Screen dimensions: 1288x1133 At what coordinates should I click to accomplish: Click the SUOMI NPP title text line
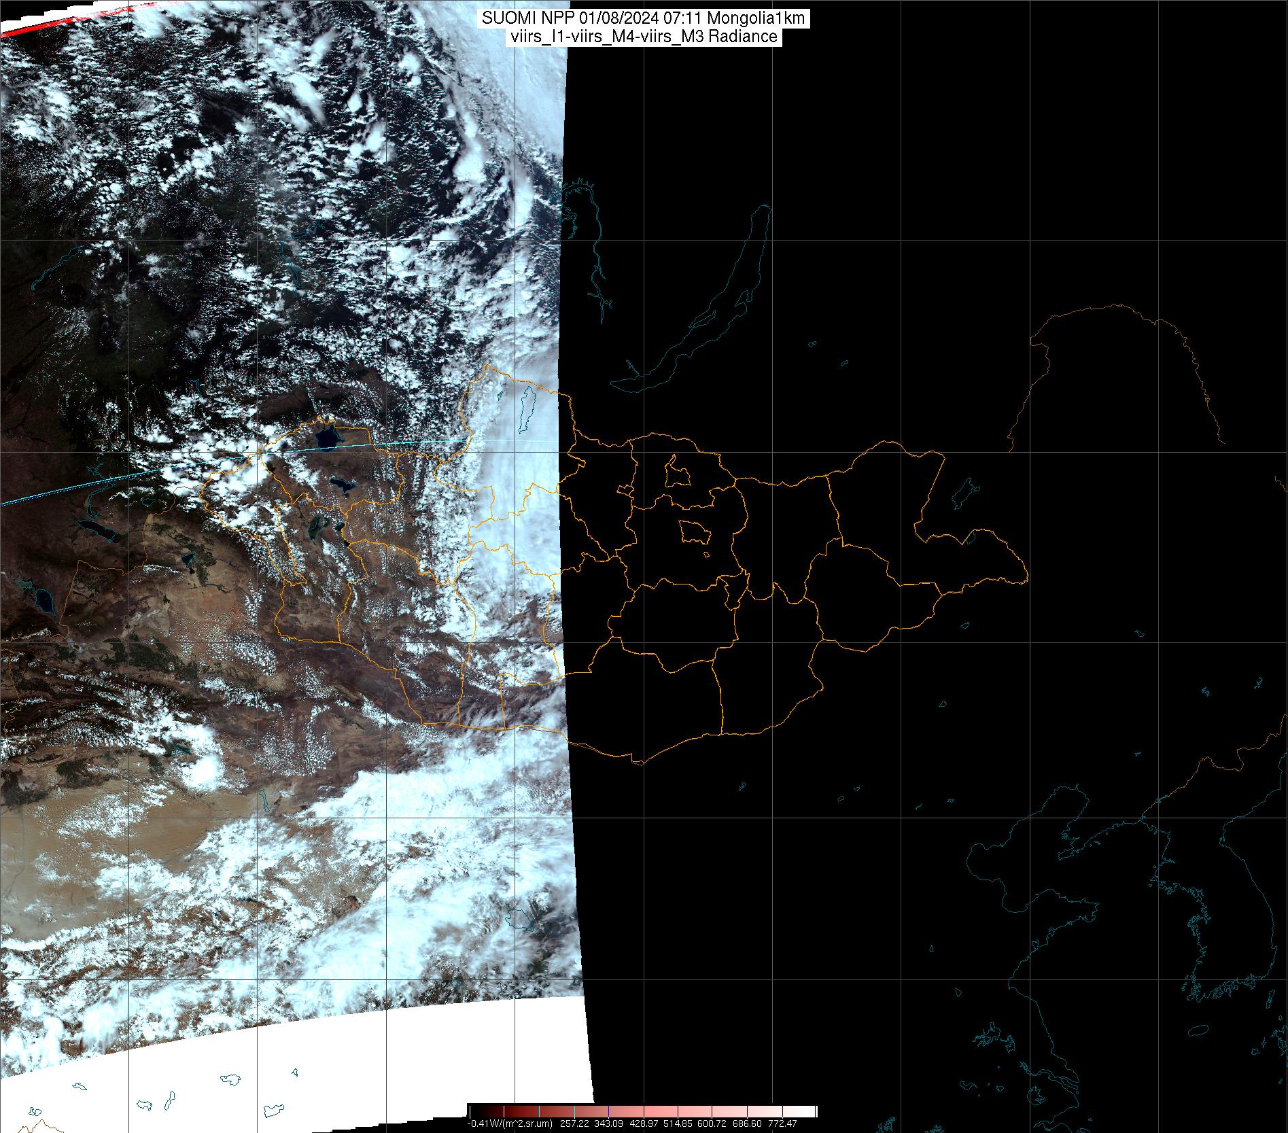pyautogui.click(x=643, y=18)
